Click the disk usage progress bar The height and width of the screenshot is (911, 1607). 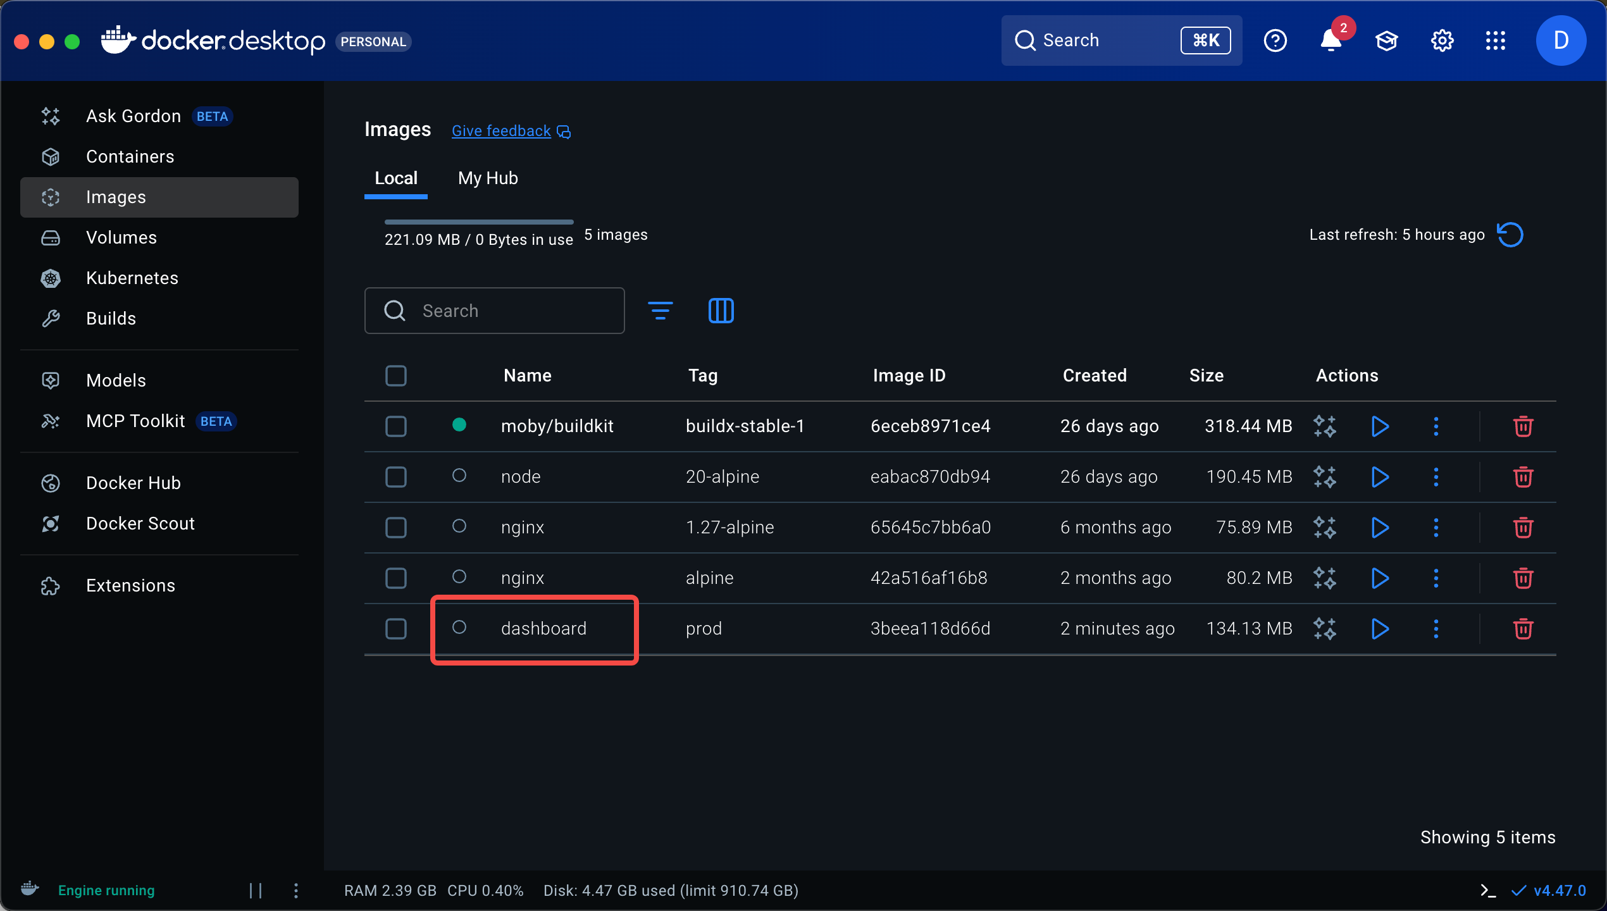coord(479,222)
